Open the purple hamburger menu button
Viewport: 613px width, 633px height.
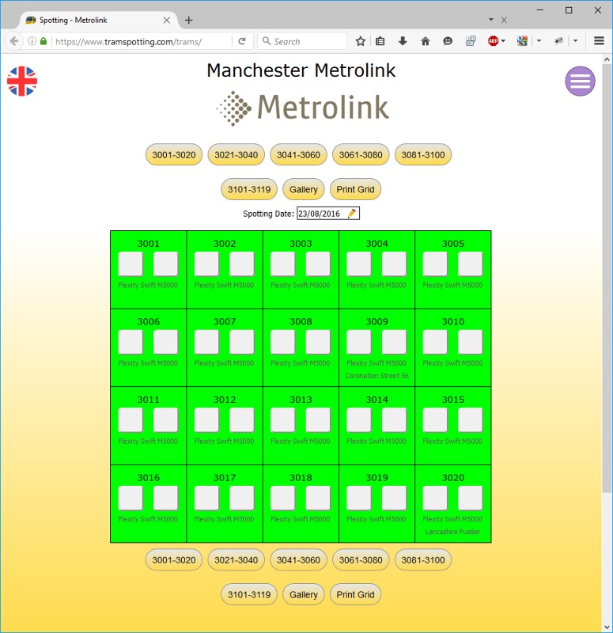pos(580,81)
